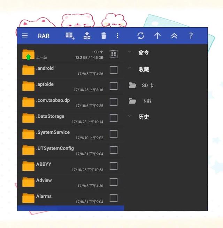Open the three-dot overflow menu
Viewport: 223px width, 228px height.
[117, 36]
